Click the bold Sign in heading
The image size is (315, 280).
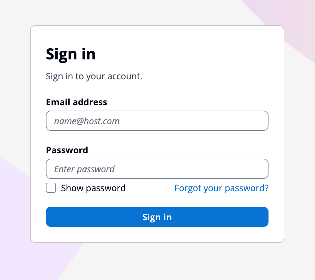tap(71, 54)
